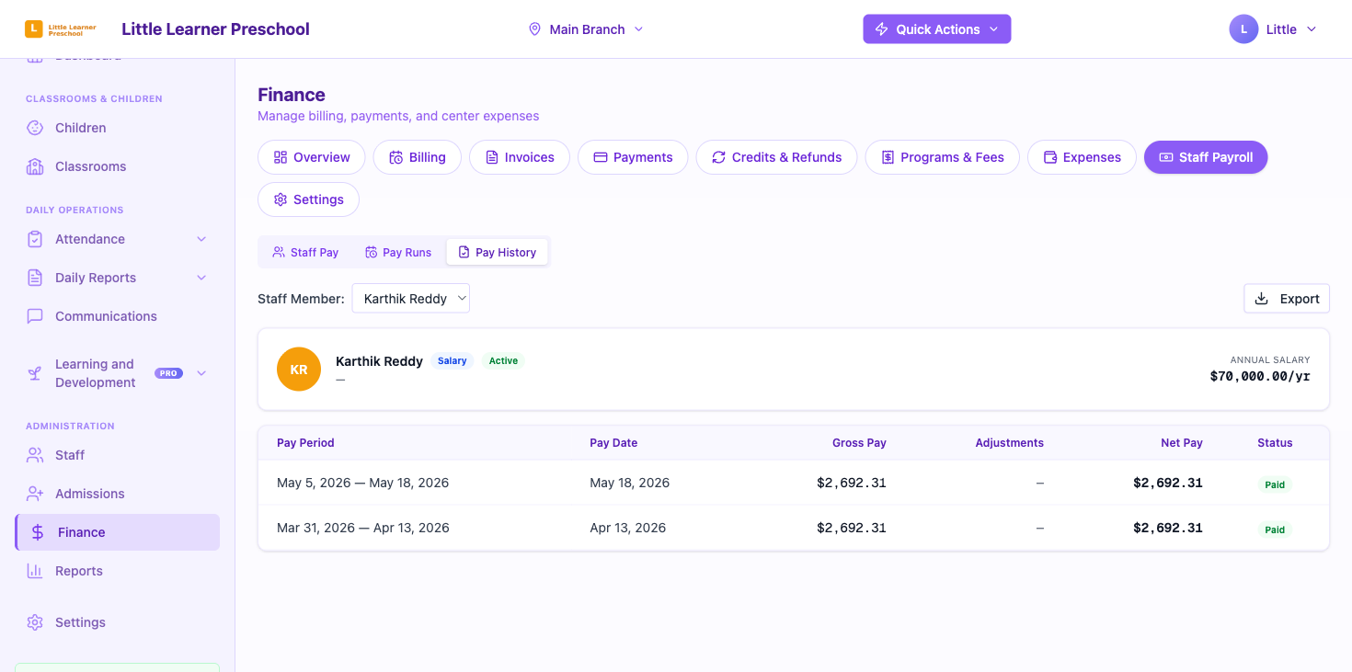Click the Learning and Development sprout icon
The image size is (1352, 672).
click(x=35, y=373)
